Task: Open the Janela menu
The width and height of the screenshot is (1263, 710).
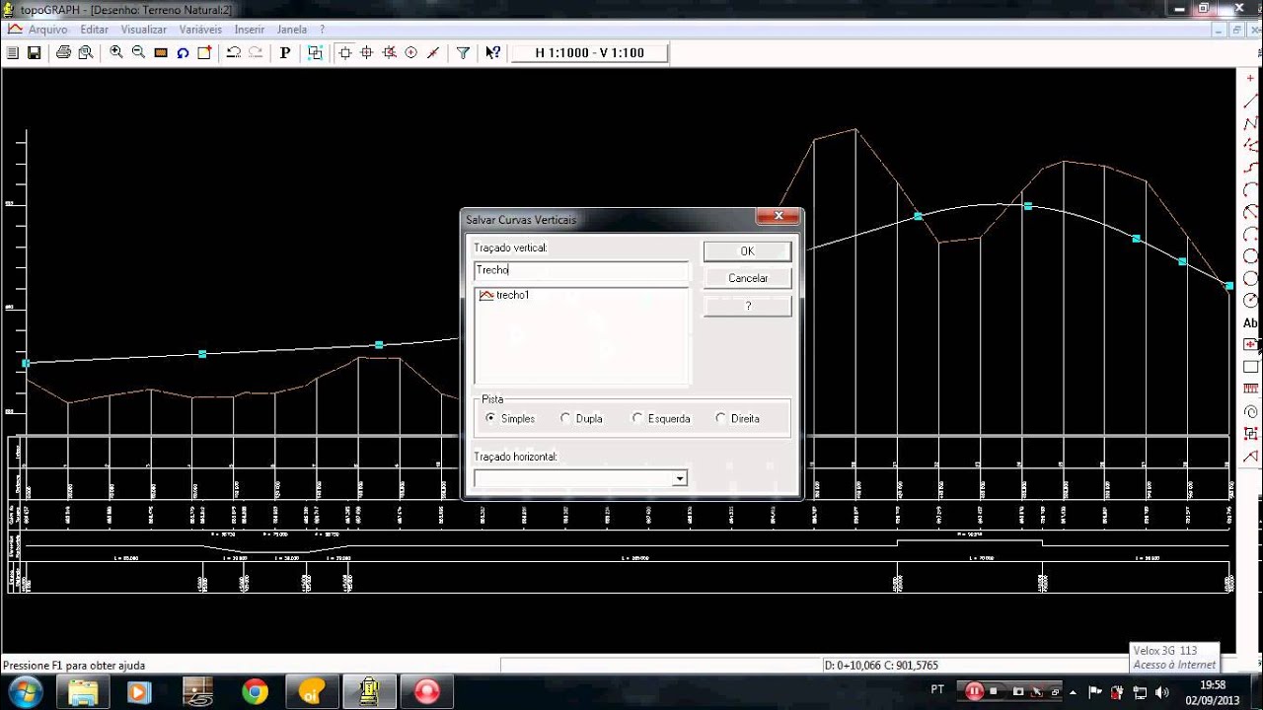Action: [x=292, y=30]
